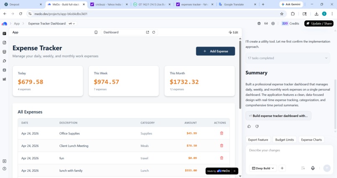Viewport: 337px width, 178px height.
Task: Select the Budget Limits suggestion
Action: point(285,140)
